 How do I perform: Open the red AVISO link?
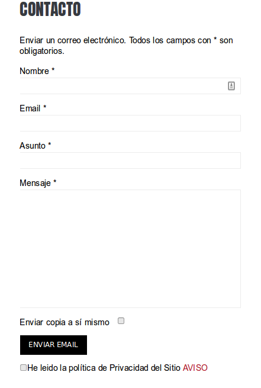tap(195, 368)
